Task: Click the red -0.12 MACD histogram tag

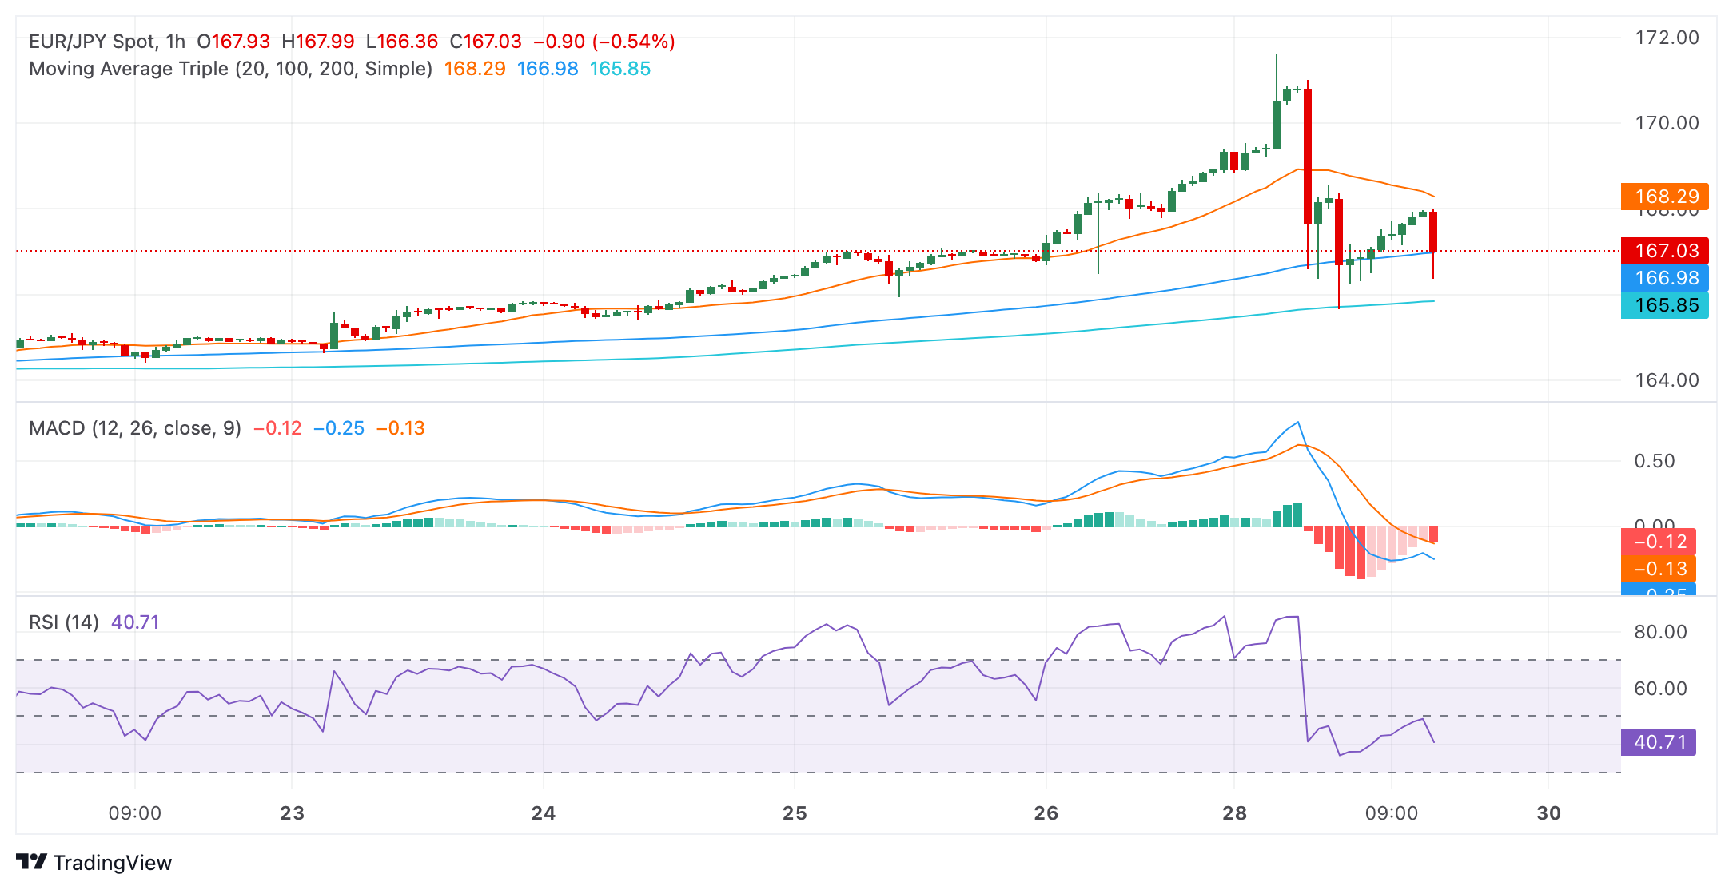Action: pyautogui.click(x=1659, y=542)
